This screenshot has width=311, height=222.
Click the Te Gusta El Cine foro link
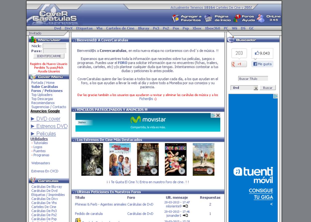(x=148, y=182)
